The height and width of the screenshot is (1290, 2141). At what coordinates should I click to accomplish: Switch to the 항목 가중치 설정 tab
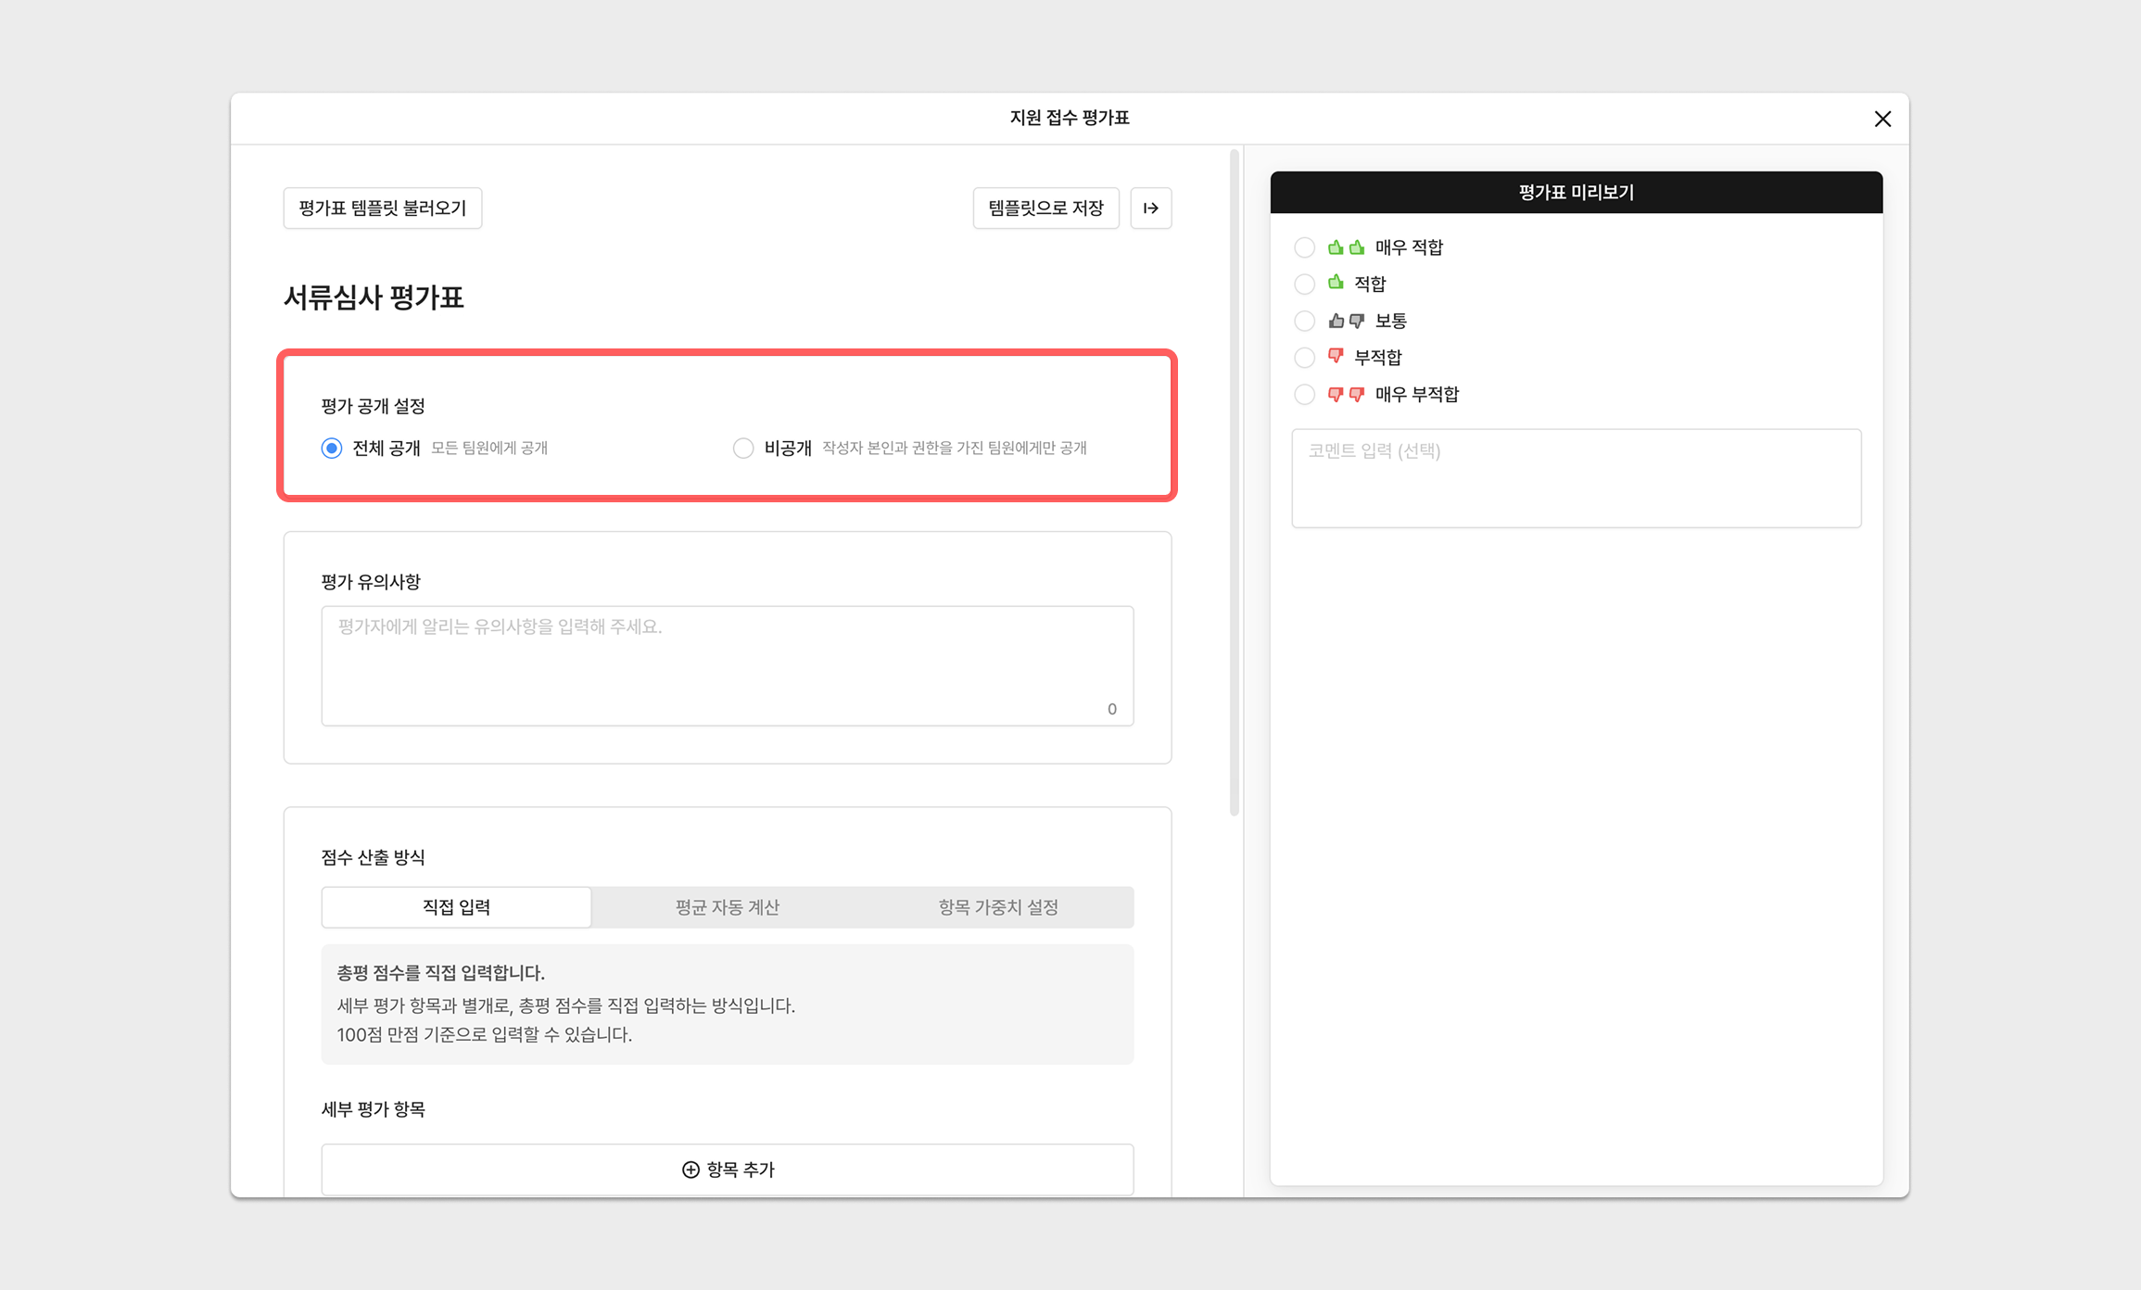(997, 907)
